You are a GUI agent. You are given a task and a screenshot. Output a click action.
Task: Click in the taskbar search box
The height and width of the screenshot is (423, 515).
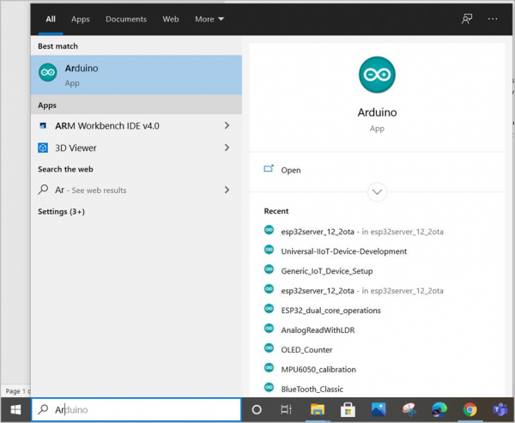(136, 409)
